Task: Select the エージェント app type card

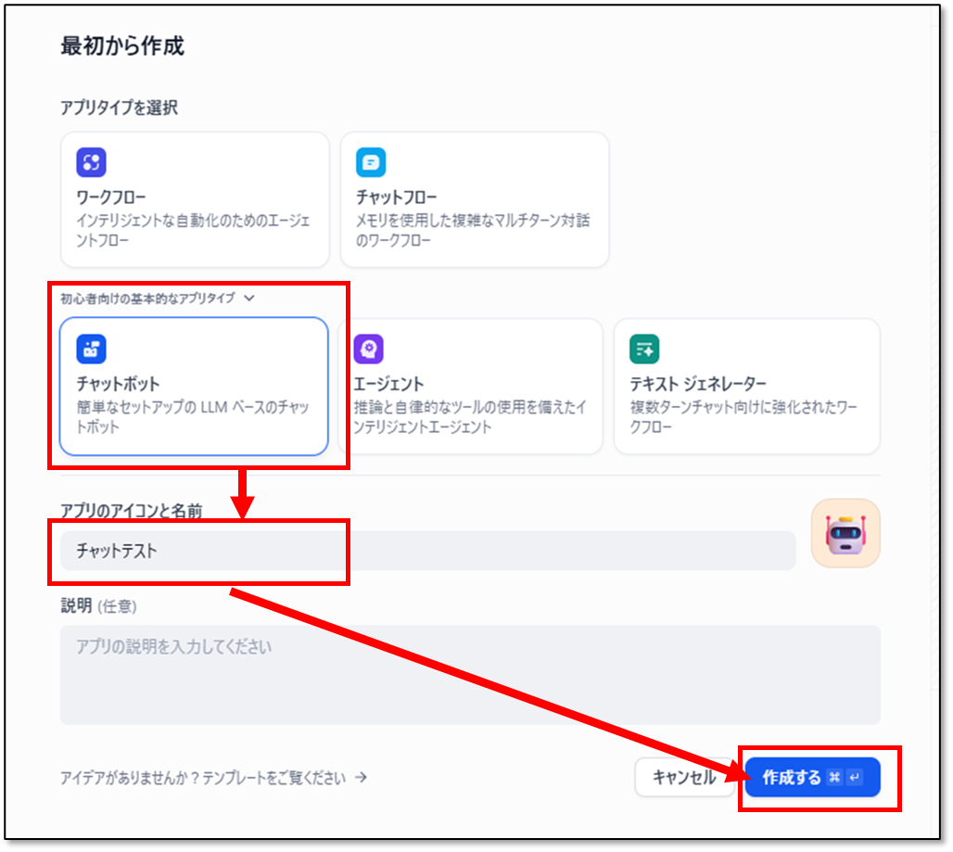Action: [470, 386]
